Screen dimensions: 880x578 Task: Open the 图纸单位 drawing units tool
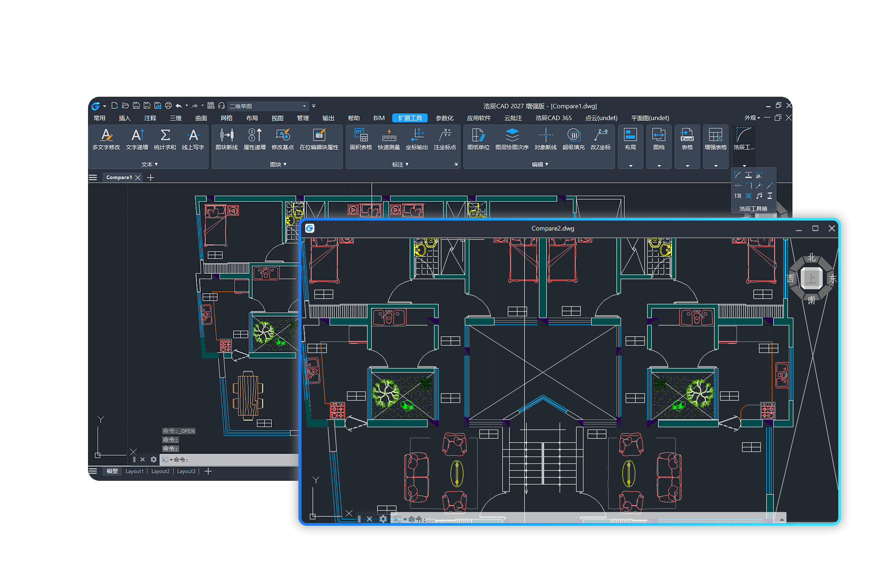coord(478,139)
